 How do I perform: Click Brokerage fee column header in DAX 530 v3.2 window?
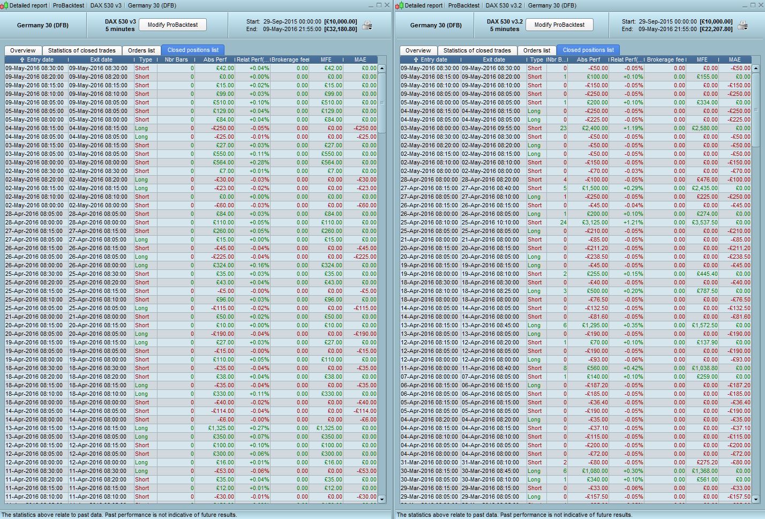(665, 59)
